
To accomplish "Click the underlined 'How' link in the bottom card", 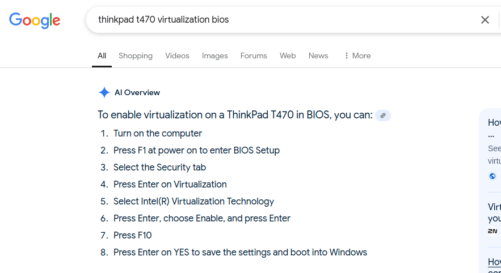I will coord(494,262).
